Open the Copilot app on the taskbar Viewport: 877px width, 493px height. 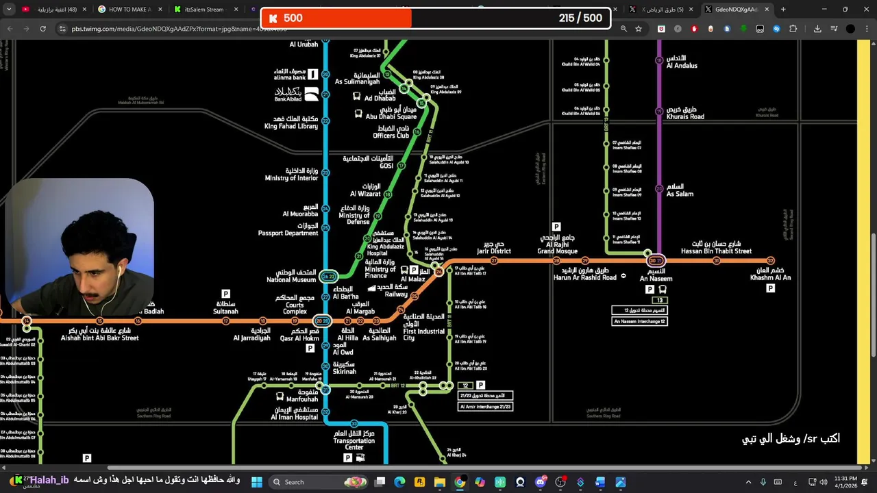(x=480, y=482)
